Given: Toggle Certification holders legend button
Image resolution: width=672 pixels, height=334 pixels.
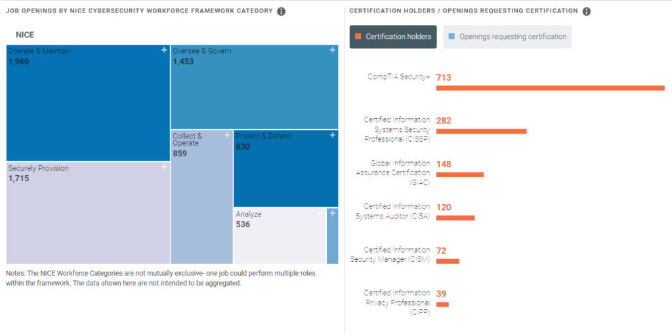Looking at the screenshot, I should click(x=393, y=37).
